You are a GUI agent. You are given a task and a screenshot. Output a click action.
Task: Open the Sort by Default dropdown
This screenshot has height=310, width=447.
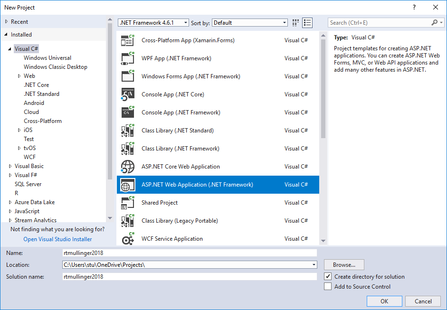coord(250,23)
